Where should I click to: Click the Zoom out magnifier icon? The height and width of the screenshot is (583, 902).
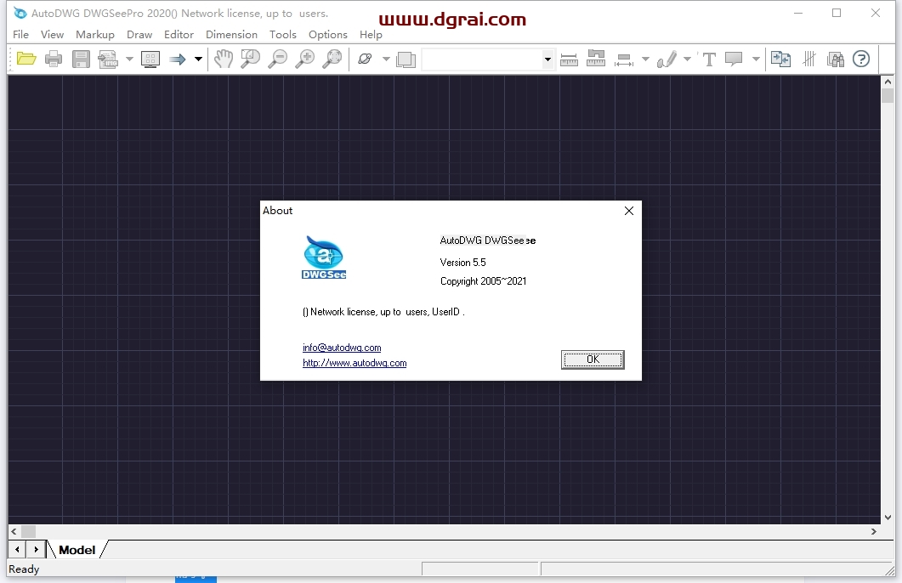click(278, 59)
